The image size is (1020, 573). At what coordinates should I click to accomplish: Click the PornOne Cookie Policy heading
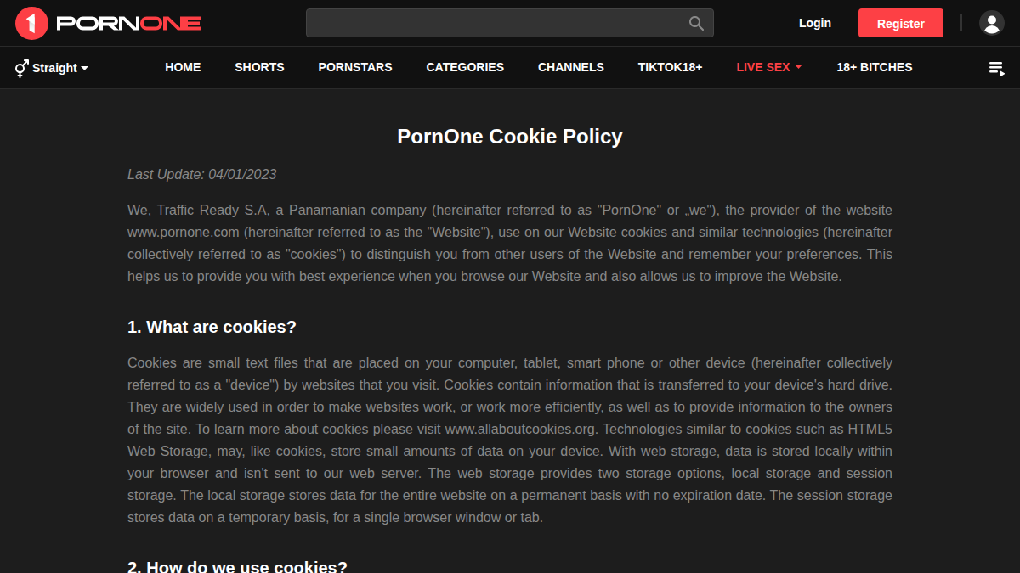point(510,137)
